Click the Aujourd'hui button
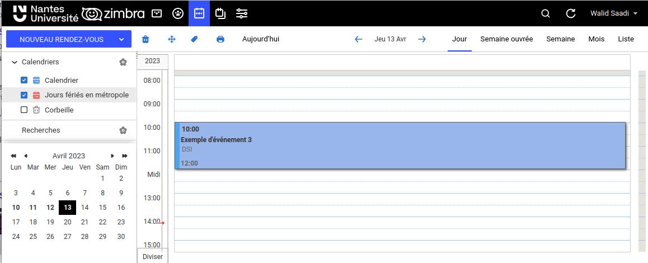 click(261, 39)
